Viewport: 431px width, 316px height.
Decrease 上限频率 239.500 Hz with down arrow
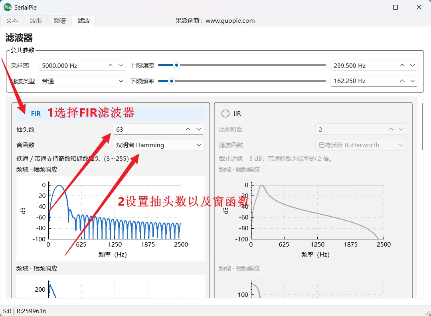413,65
